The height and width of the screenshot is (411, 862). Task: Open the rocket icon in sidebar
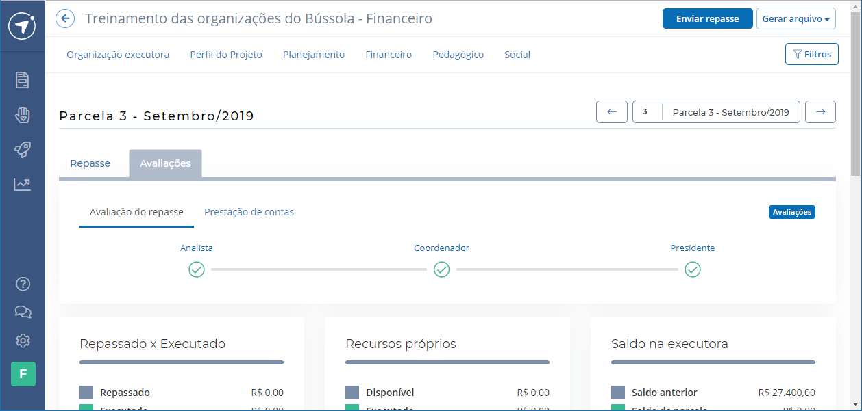tap(23, 149)
